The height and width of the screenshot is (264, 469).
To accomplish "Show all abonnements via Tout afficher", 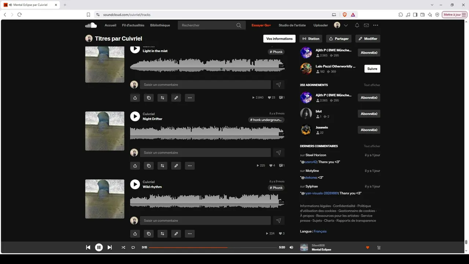I will coord(372,85).
